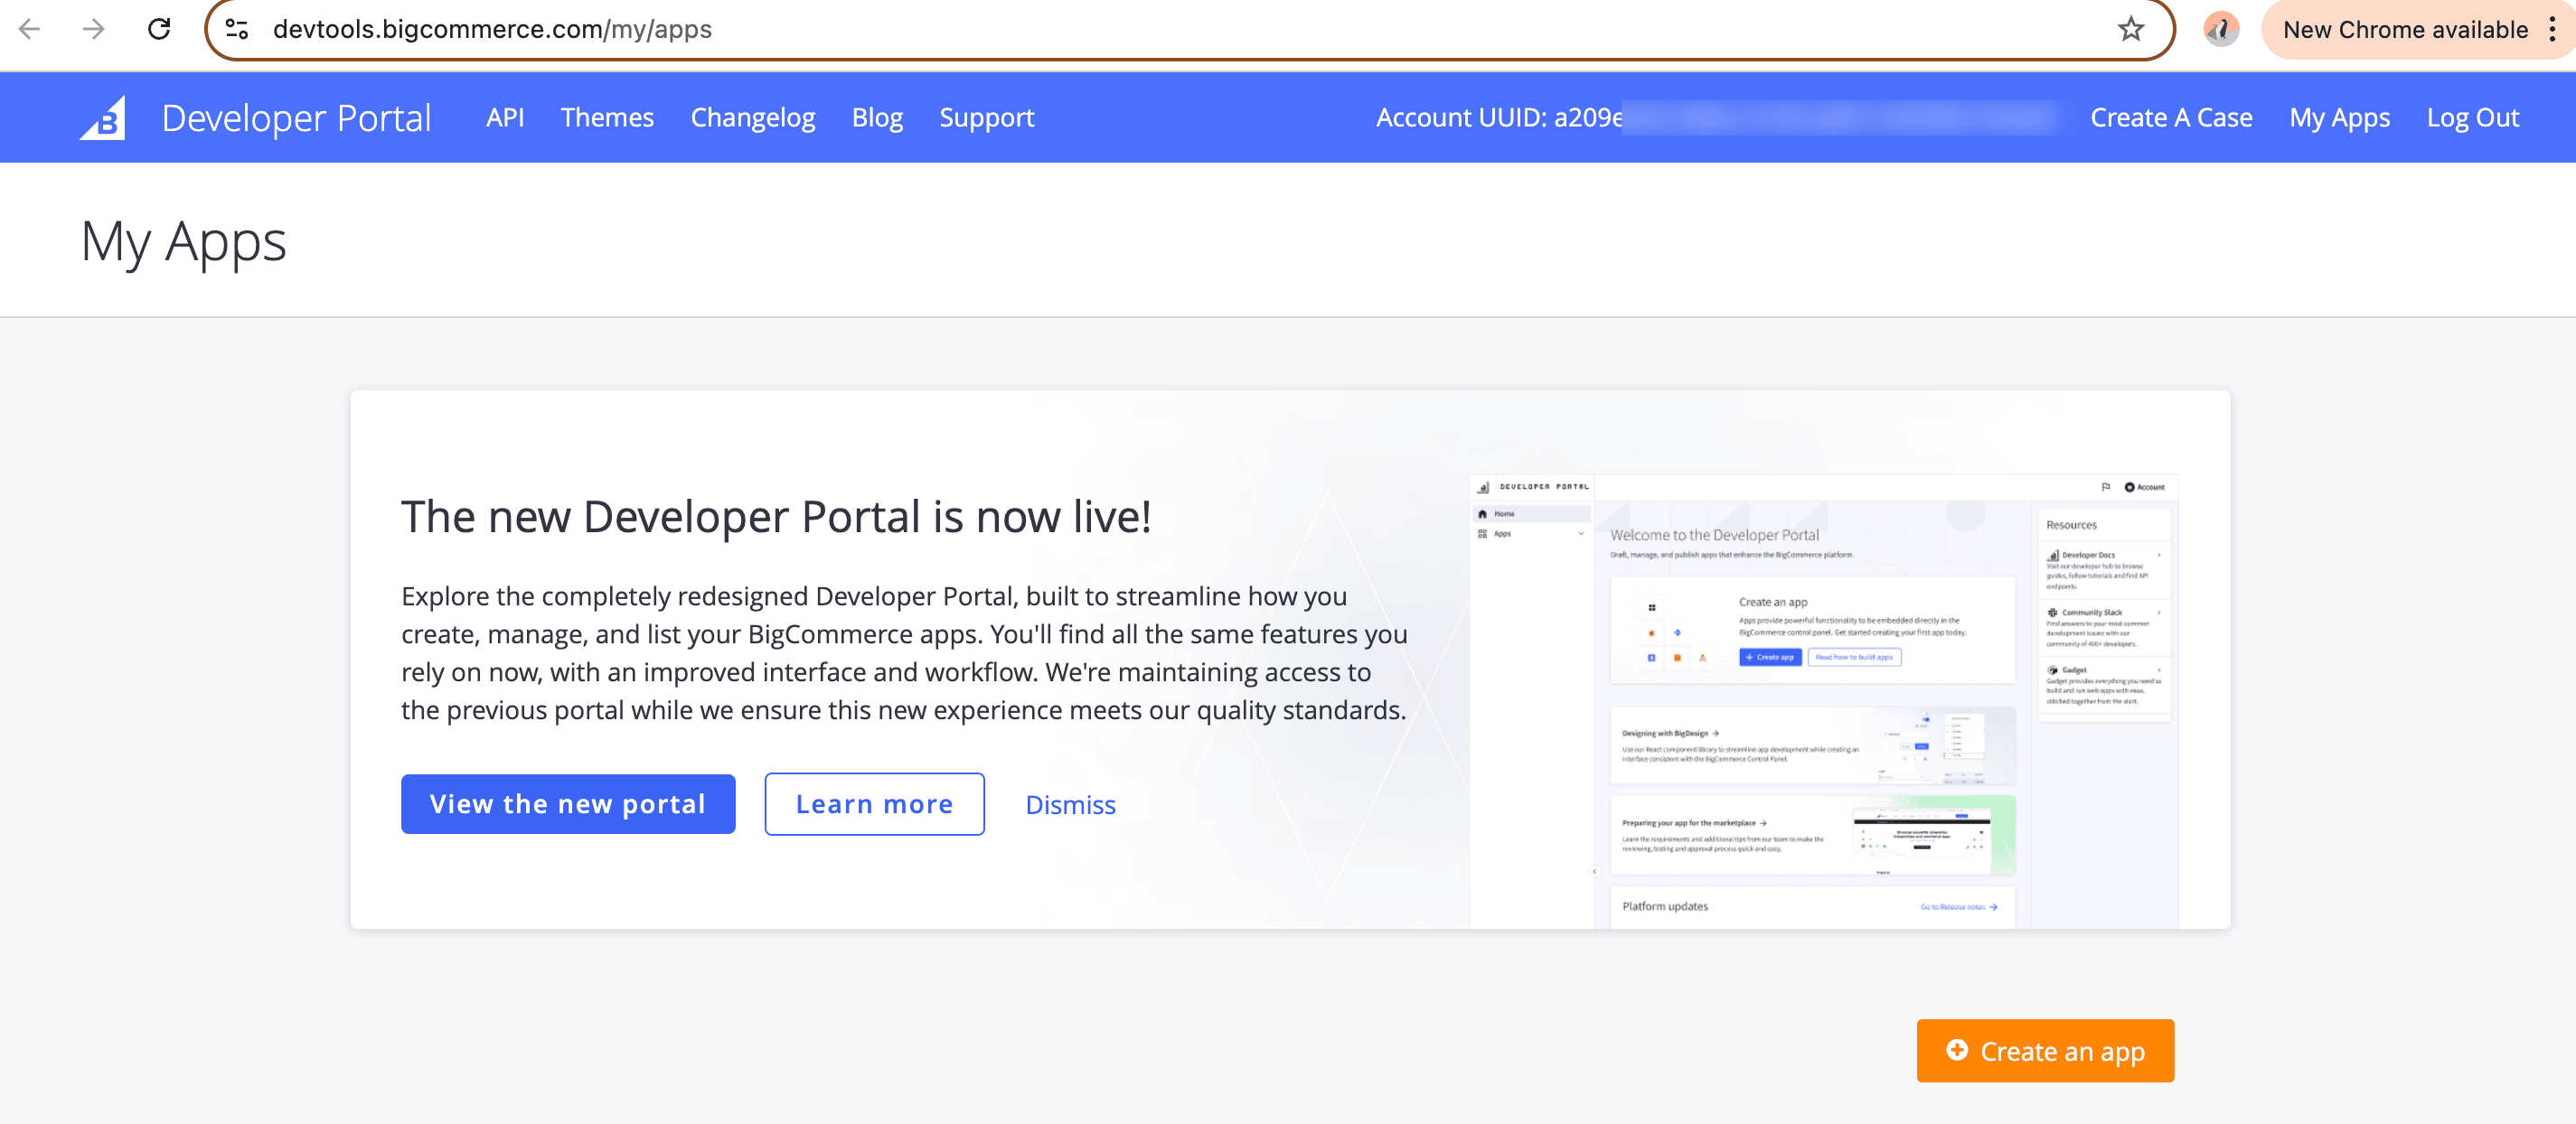This screenshot has width=2576, height=1124.
Task: Log Out of the portal
Action: pyautogui.click(x=2472, y=117)
